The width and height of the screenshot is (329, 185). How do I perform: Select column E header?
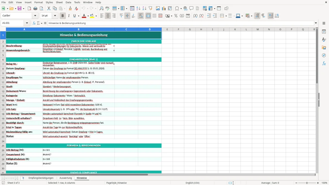click(167, 29)
